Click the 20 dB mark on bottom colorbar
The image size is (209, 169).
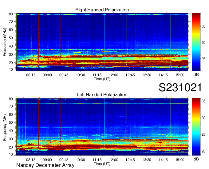(203, 151)
